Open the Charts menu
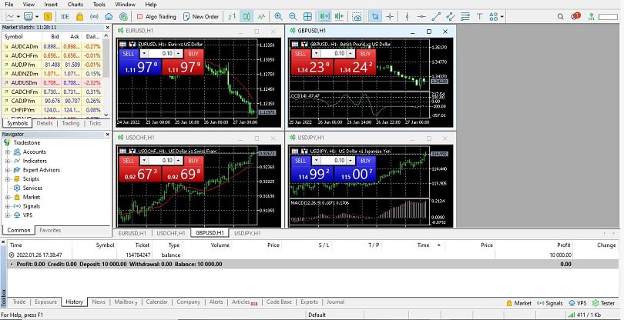The width and height of the screenshot is (624, 320). tap(75, 5)
